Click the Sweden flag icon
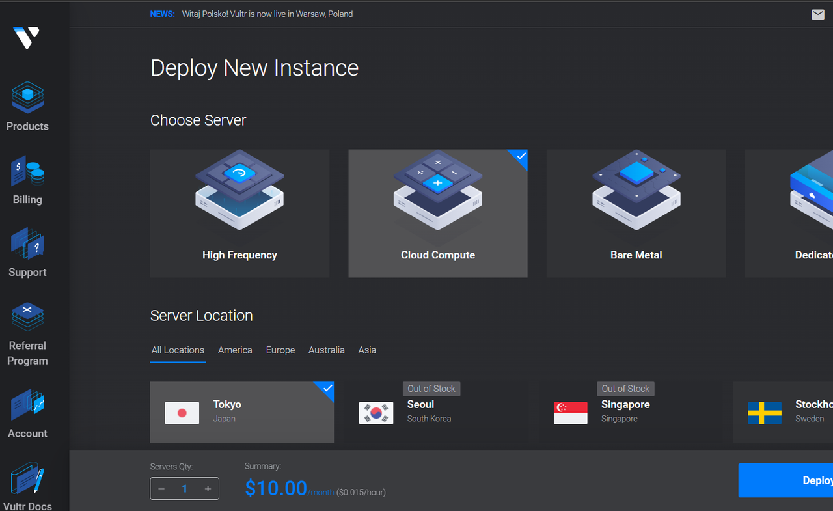 (x=765, y=413)
